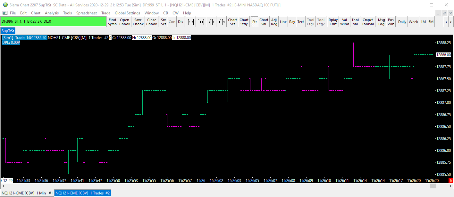Open the File menu
The width and height of the screenshot is (454, 197).
point(13,13)
